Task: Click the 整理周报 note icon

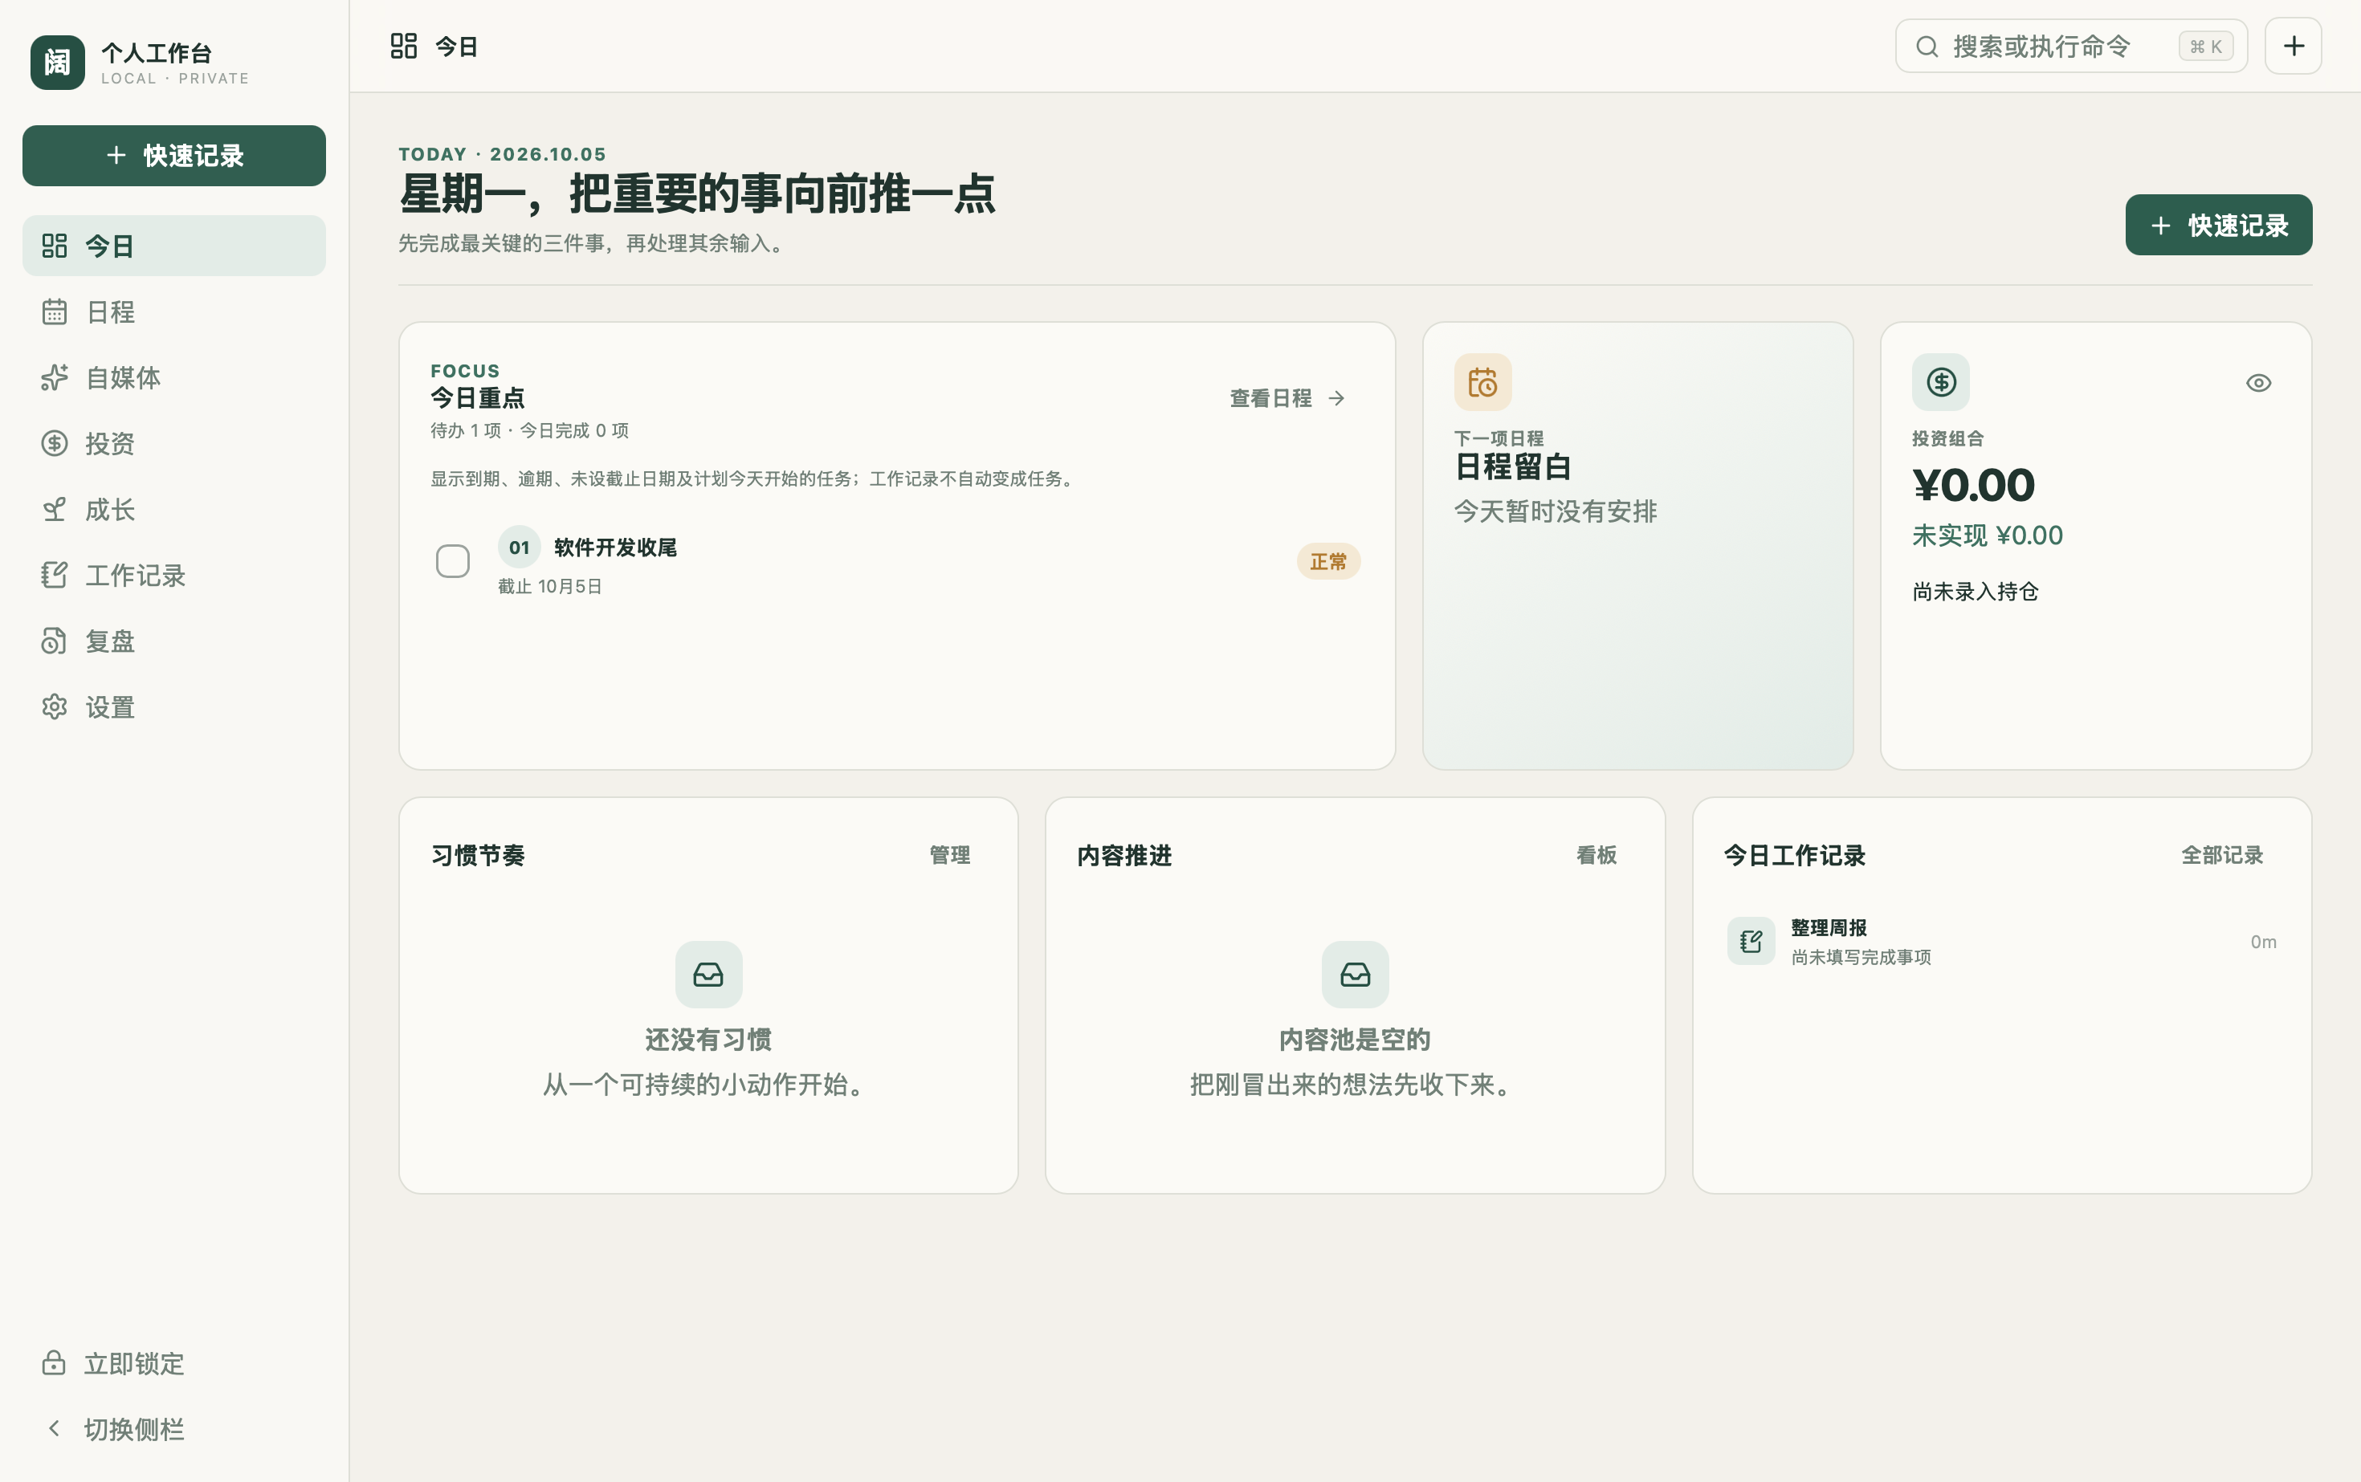Action: (x=1751, y=942)
